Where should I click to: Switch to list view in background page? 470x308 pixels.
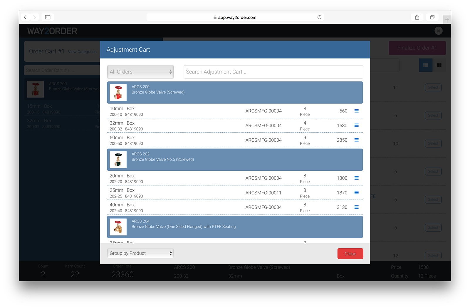pos(426,65)
